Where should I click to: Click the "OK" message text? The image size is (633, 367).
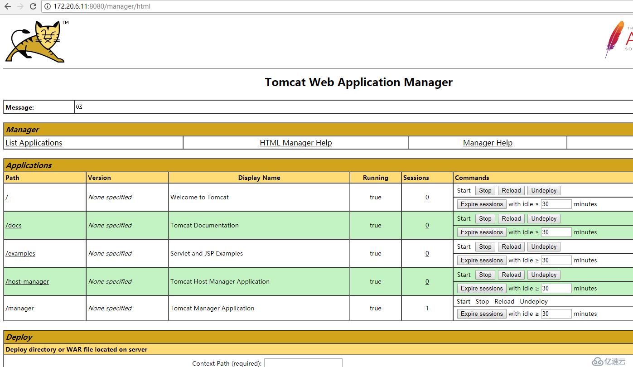(x=79, y=107)
